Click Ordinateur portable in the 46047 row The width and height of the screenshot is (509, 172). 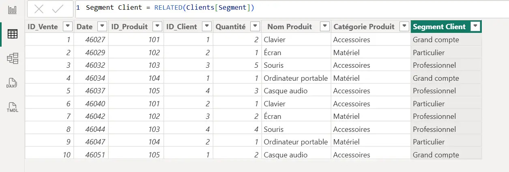pyautogui.click(x=296, y=142)
